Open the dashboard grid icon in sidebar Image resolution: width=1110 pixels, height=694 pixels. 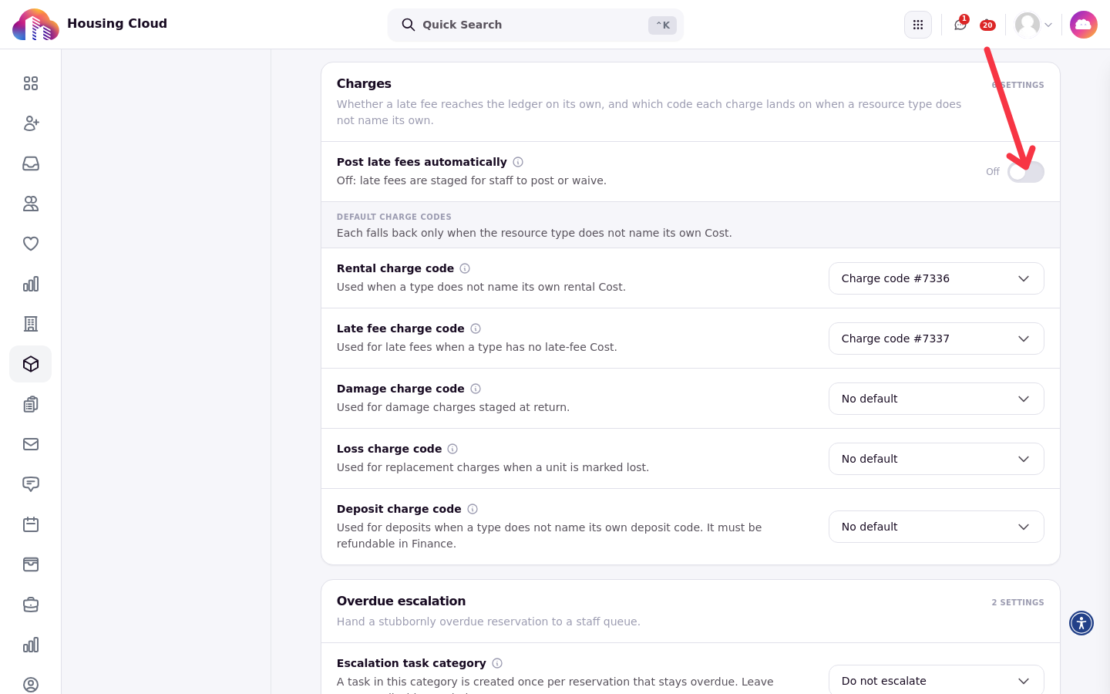(31, 83)
